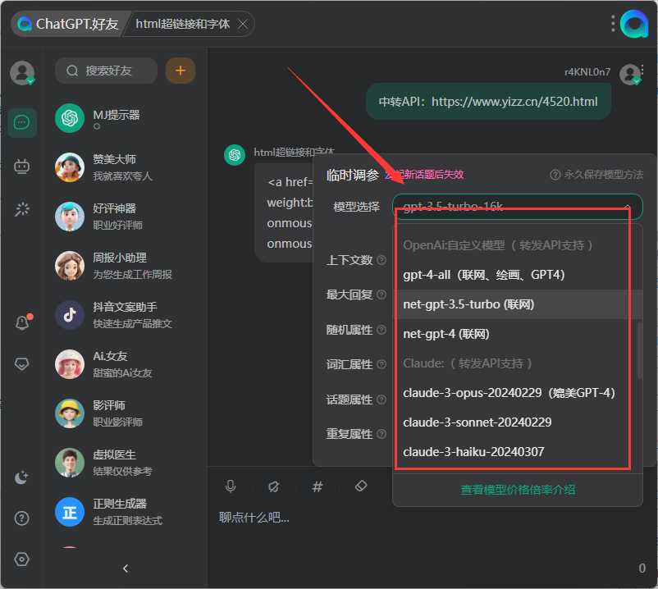Select gpt-4-all model option
Screen dimensions: 658x589
518,275
